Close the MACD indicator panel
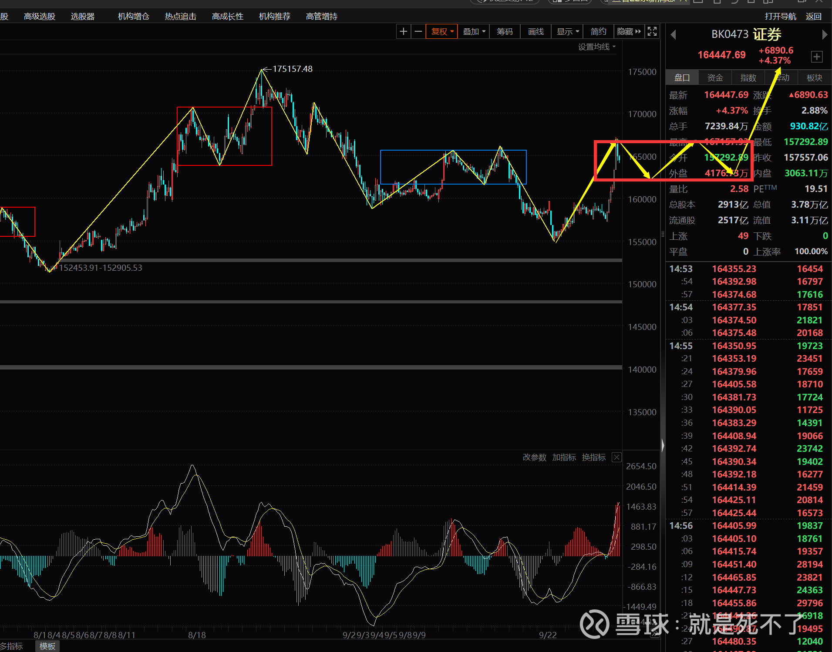The width and height of the screenshot is (832, 652). tap(616, 457)
